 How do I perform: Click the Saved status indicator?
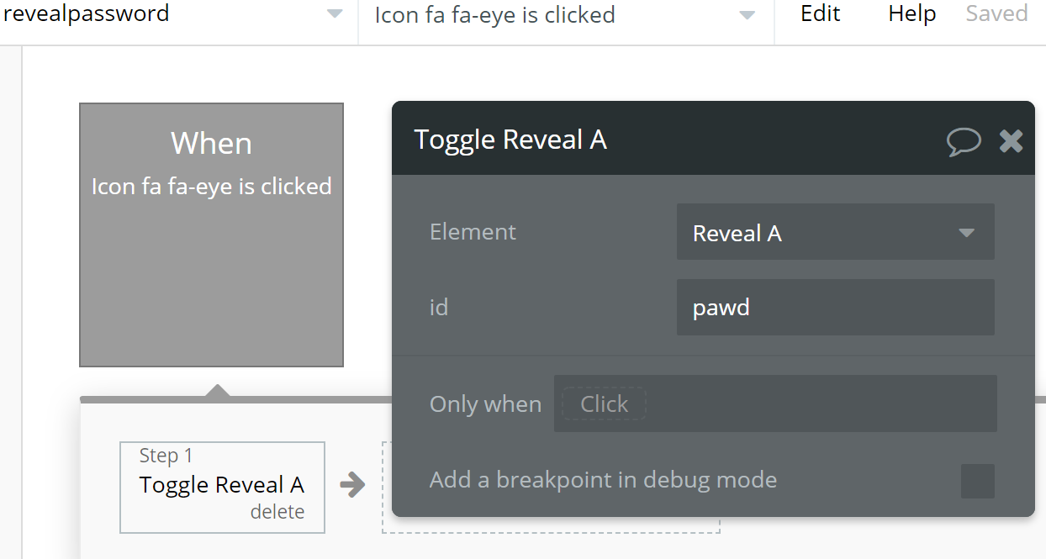(x=996, y=13)
